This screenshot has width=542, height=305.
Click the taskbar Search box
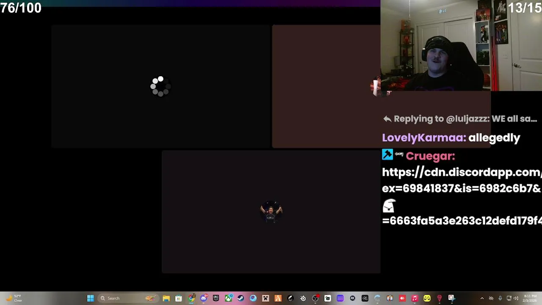[x=128, y=298]
